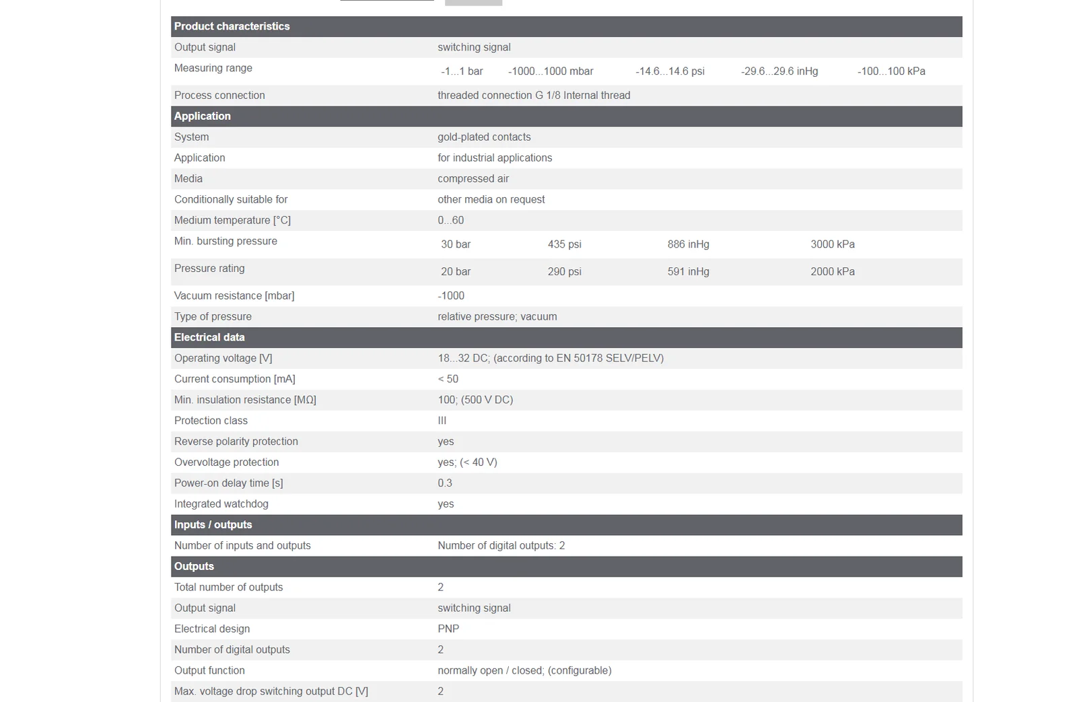Click the "Electrical data" section header

click(566, 338)
